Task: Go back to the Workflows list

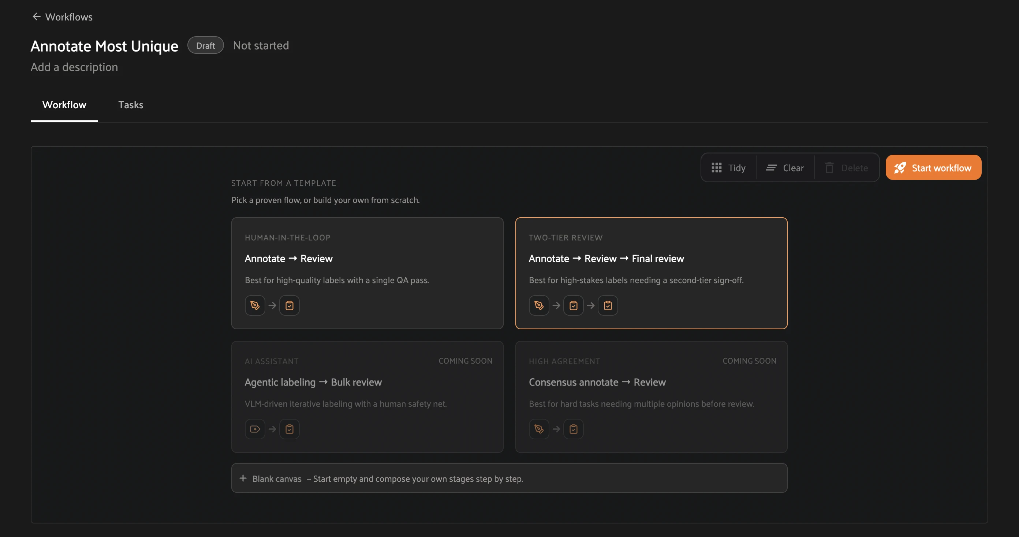Action: 62,16
